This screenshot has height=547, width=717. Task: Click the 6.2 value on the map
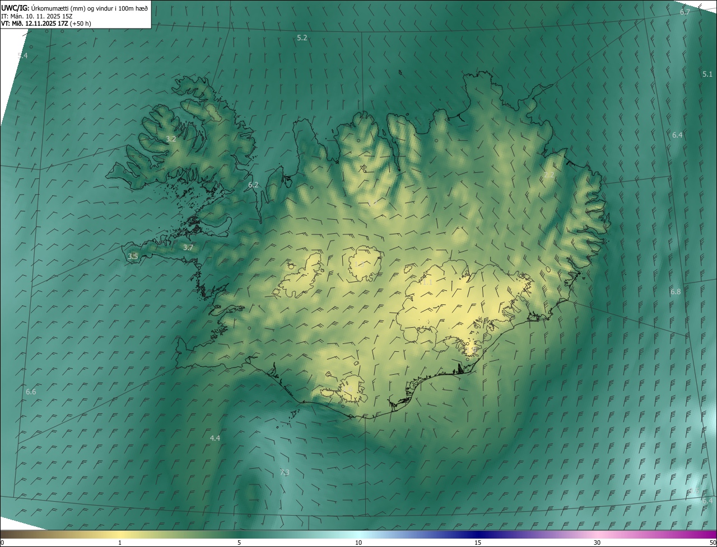tap(253, 185)
